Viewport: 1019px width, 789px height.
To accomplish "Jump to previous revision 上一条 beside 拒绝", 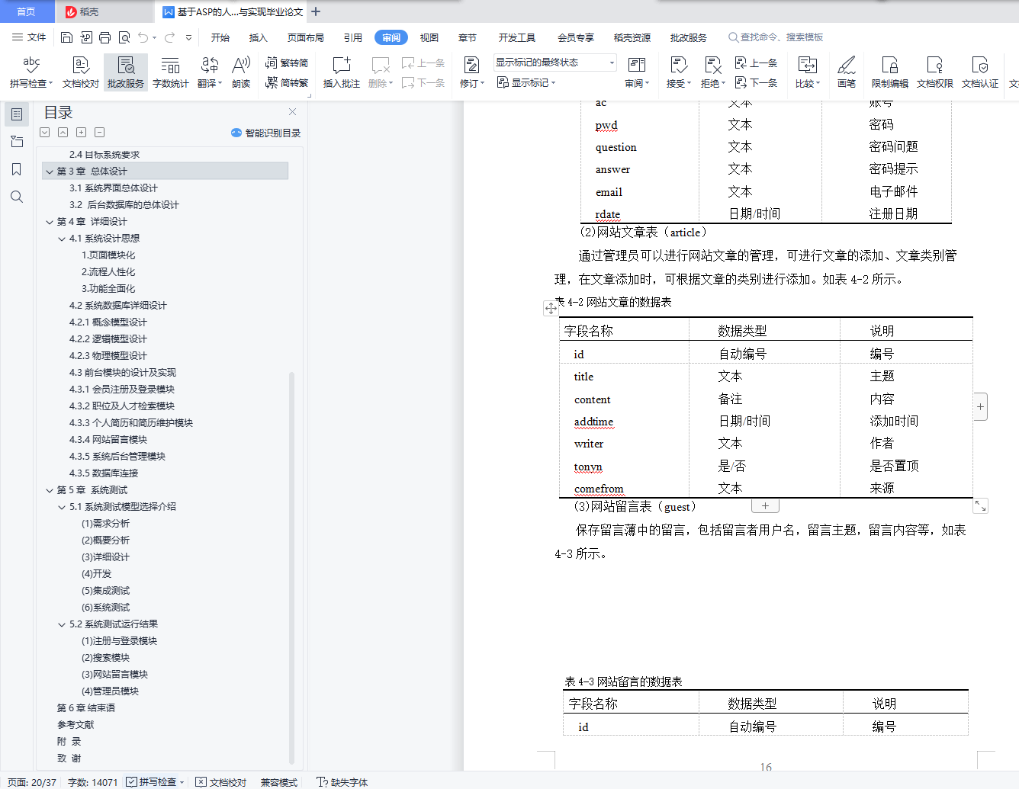I will (x=757, y=63).
